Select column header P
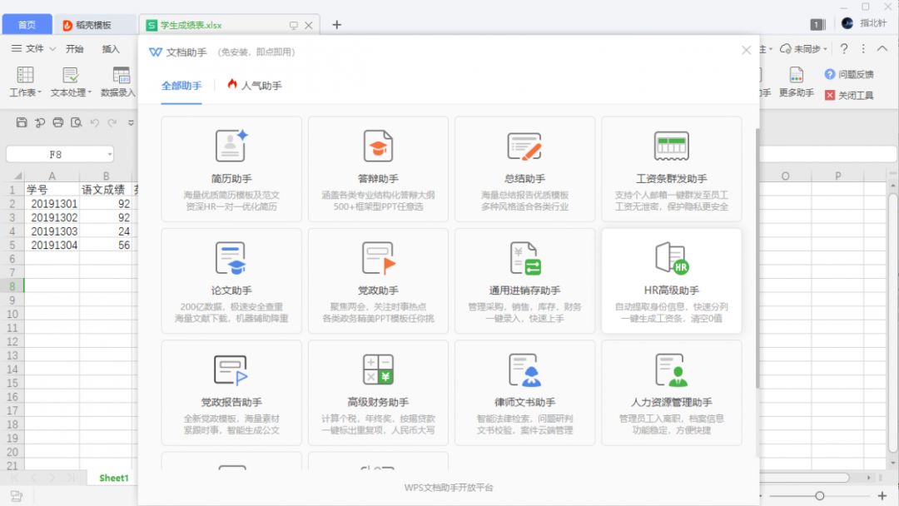This screenshot has height=506, width=899. click(837, 176)
